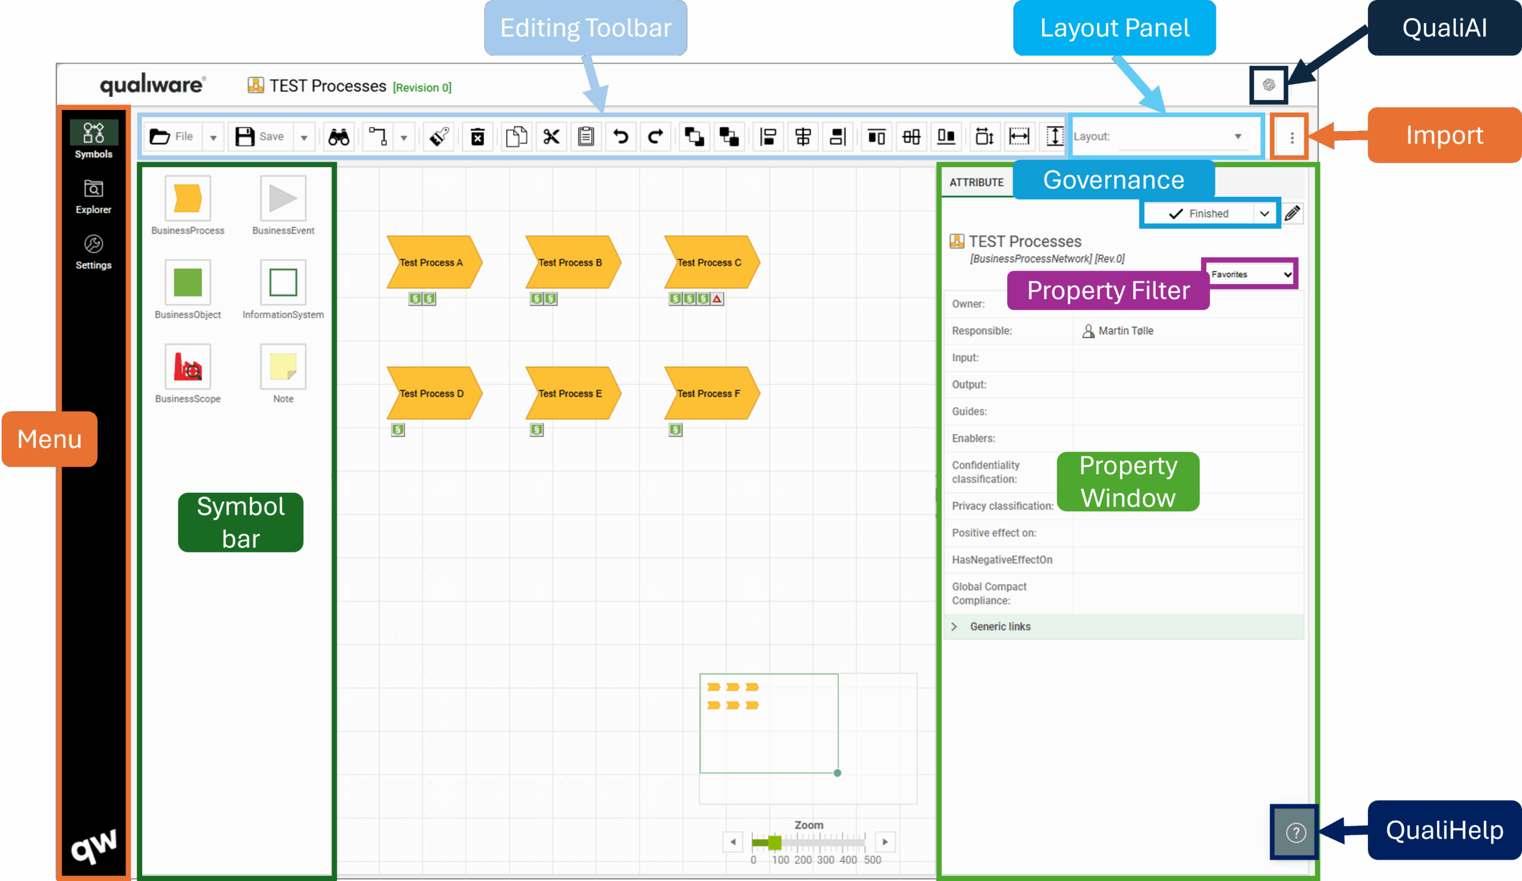The image size is (1522, 881).
Task: Click pencil edit icon beside Finished status
Action: [1293, 214]
